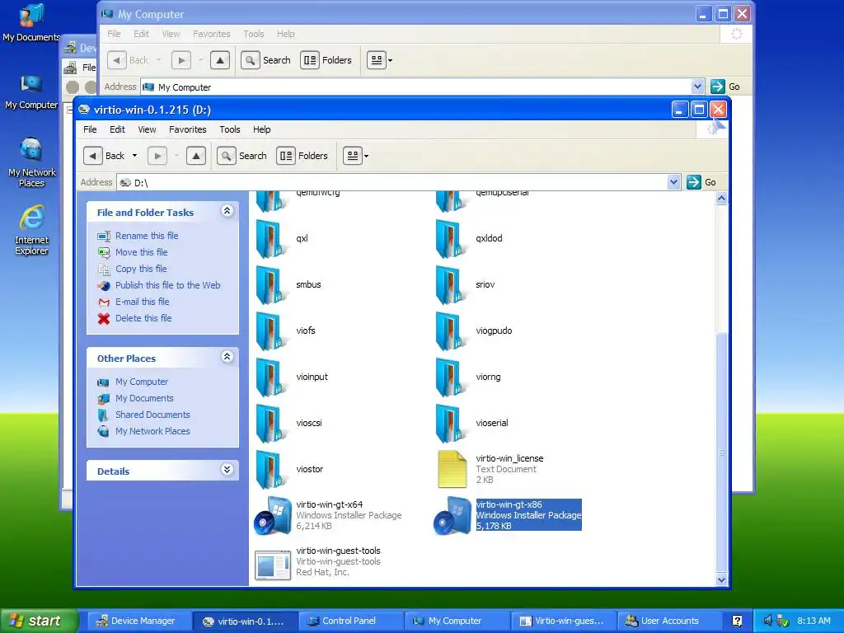Click Rename this file link
844x633 pixels.
pyautogui.click(x=147, y=236)
